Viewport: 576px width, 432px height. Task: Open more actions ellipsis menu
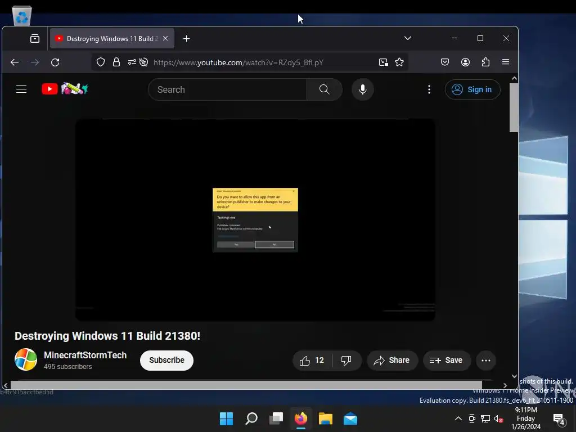tap(485, 361)
